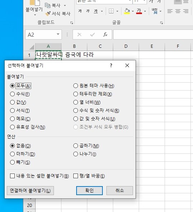Open underline style dropdown arrow
The width and height of the screenshot is (193, 212).
pos(102,11)
